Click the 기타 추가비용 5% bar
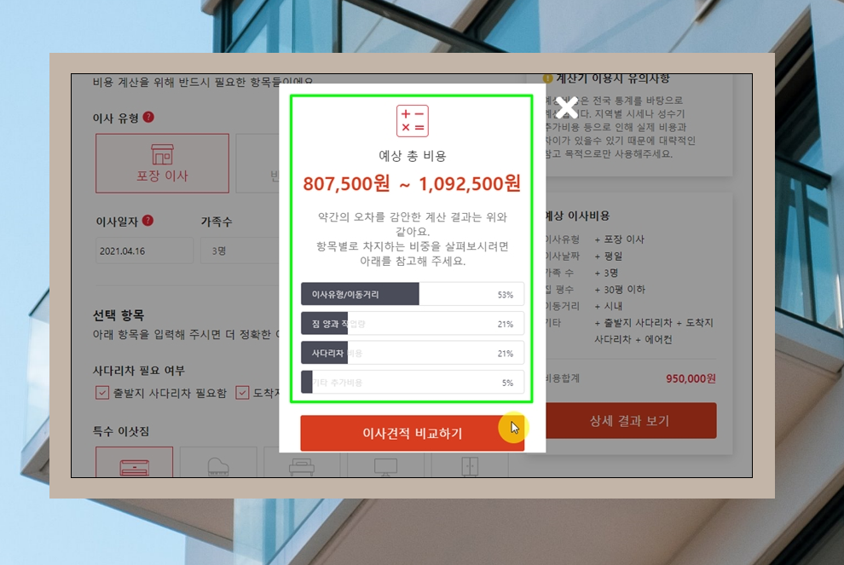This screenshot has width=844, height=565. tap(413, 383)
